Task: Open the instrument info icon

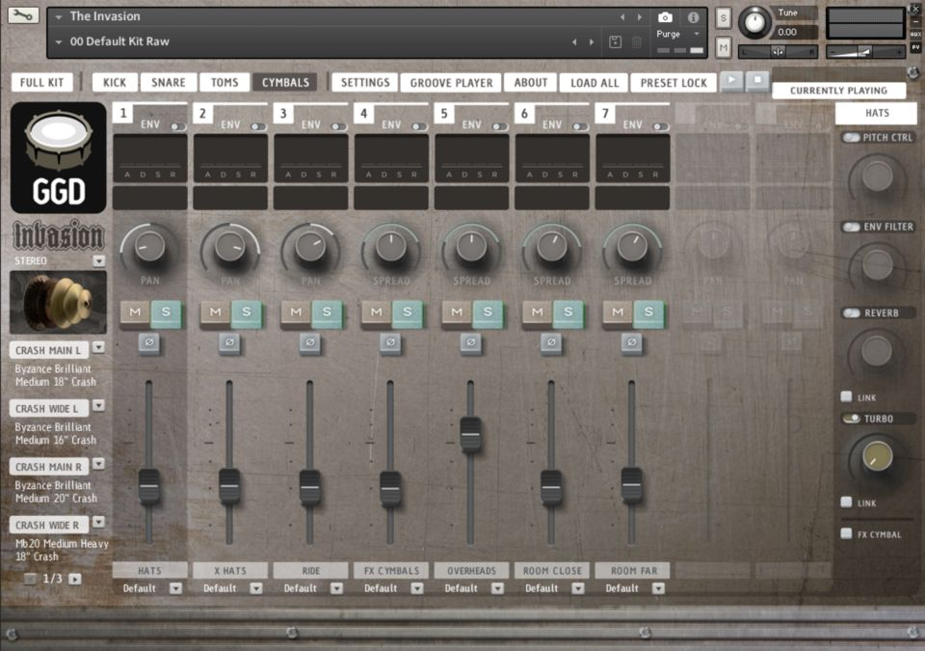Action: point(693,17)
